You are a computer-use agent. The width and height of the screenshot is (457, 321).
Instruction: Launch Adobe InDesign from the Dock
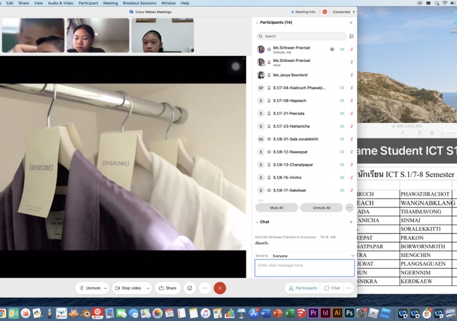coord(325,313)
